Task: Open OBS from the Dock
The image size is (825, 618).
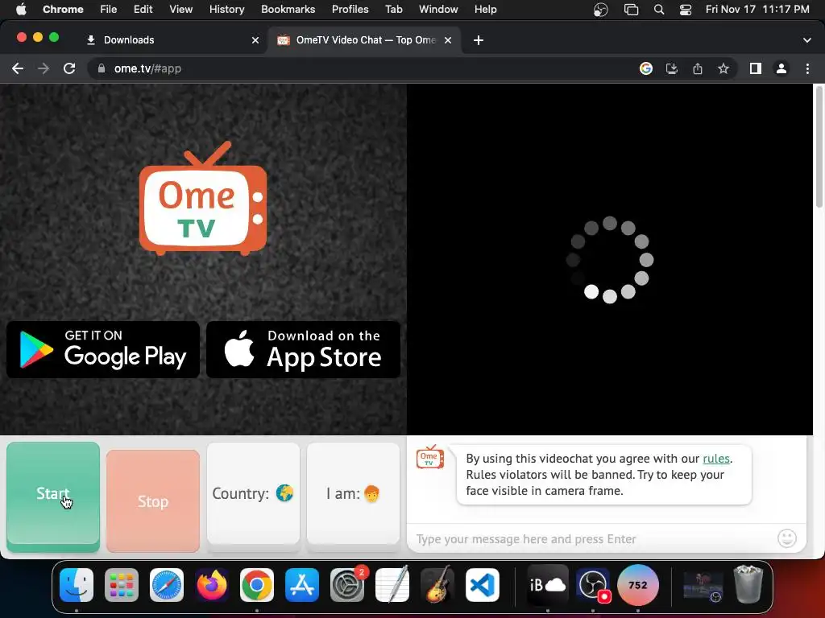Action: coord(593,585)
